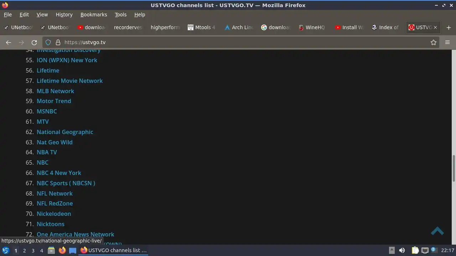
Task: Switch to the recorderves tab
Action: coord(128,27)
